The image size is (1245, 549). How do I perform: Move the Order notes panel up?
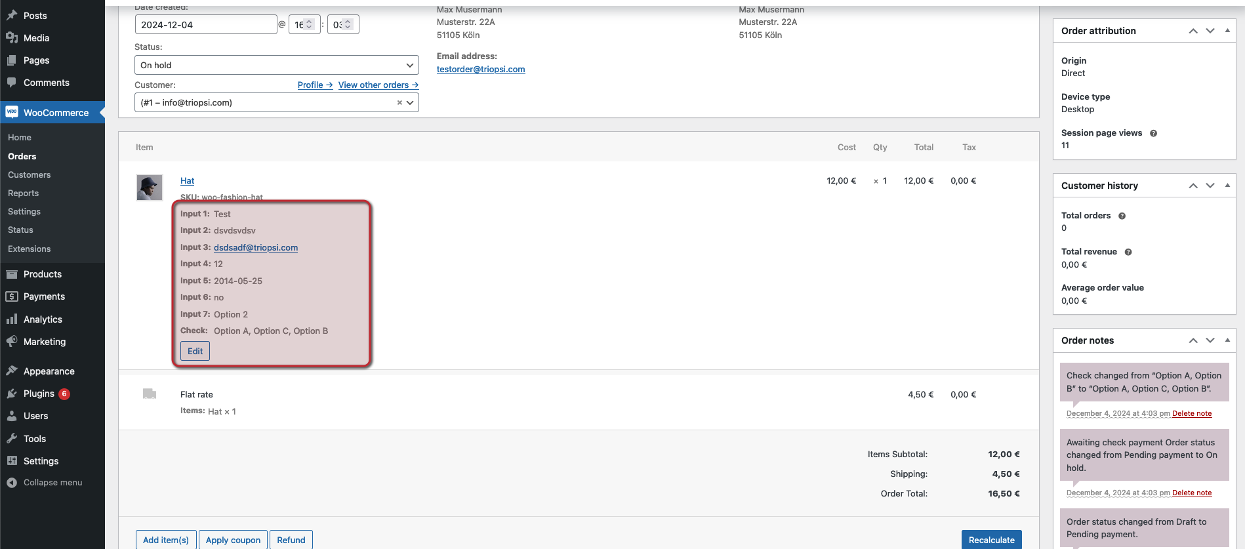tap(1193, 340)
